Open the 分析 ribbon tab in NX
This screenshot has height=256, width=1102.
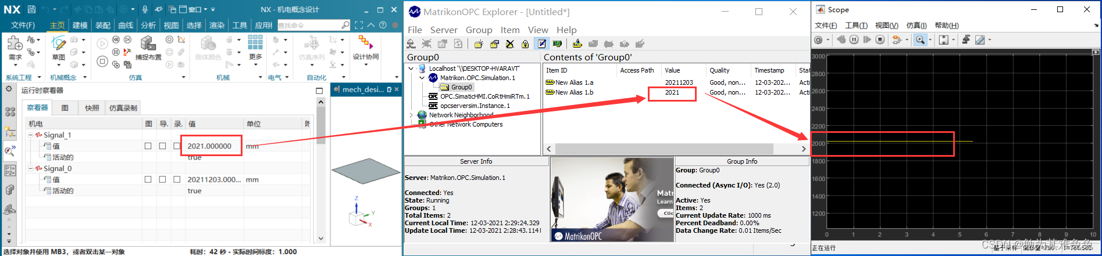point(148,25)
